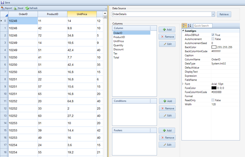This screenshot has height=157, width=245.
Task: Select Discount in Columns list
Action: point(118,49)
